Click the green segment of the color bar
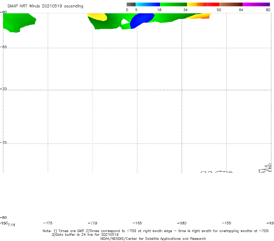This screenshot has height=241, width=274. tap(173, 4)
